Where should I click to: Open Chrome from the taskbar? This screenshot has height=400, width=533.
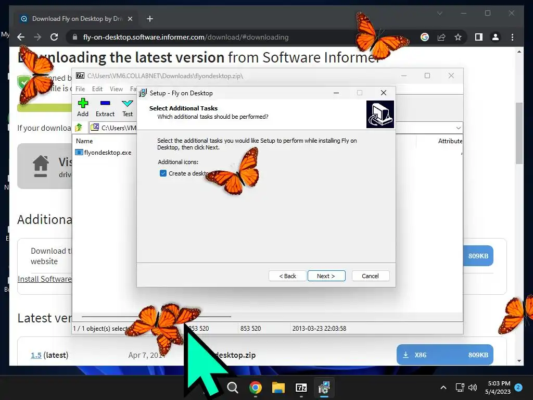255,387
